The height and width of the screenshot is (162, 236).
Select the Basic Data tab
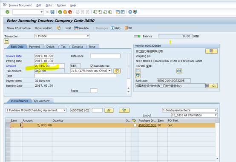tap(17, 47)
